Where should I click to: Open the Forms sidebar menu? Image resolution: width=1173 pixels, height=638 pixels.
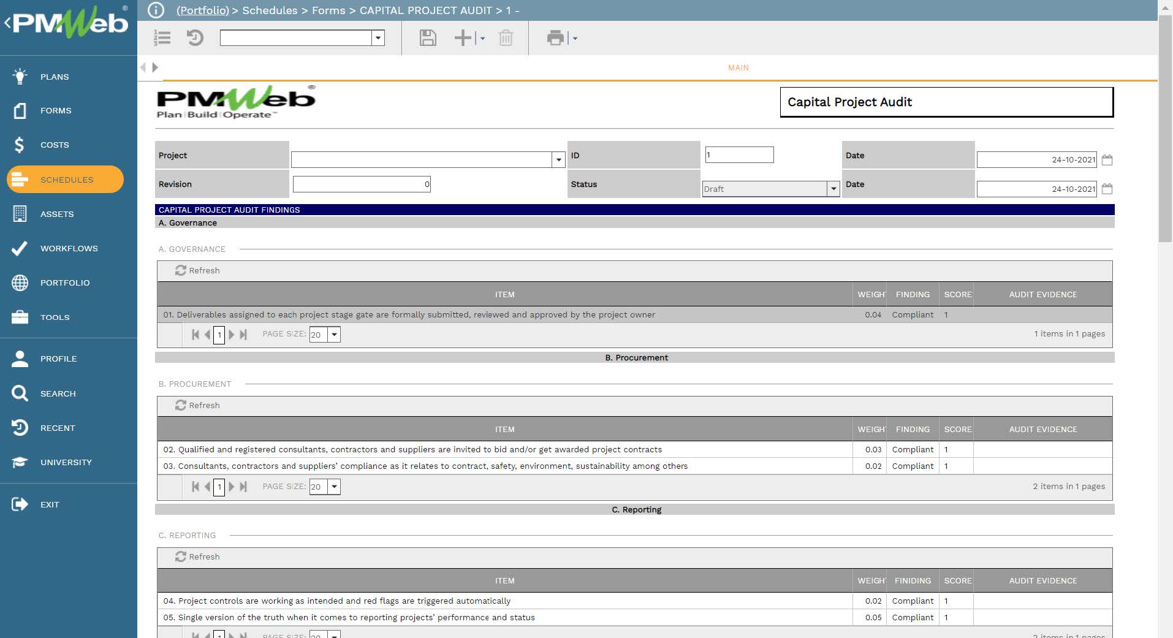click(56, 110)
